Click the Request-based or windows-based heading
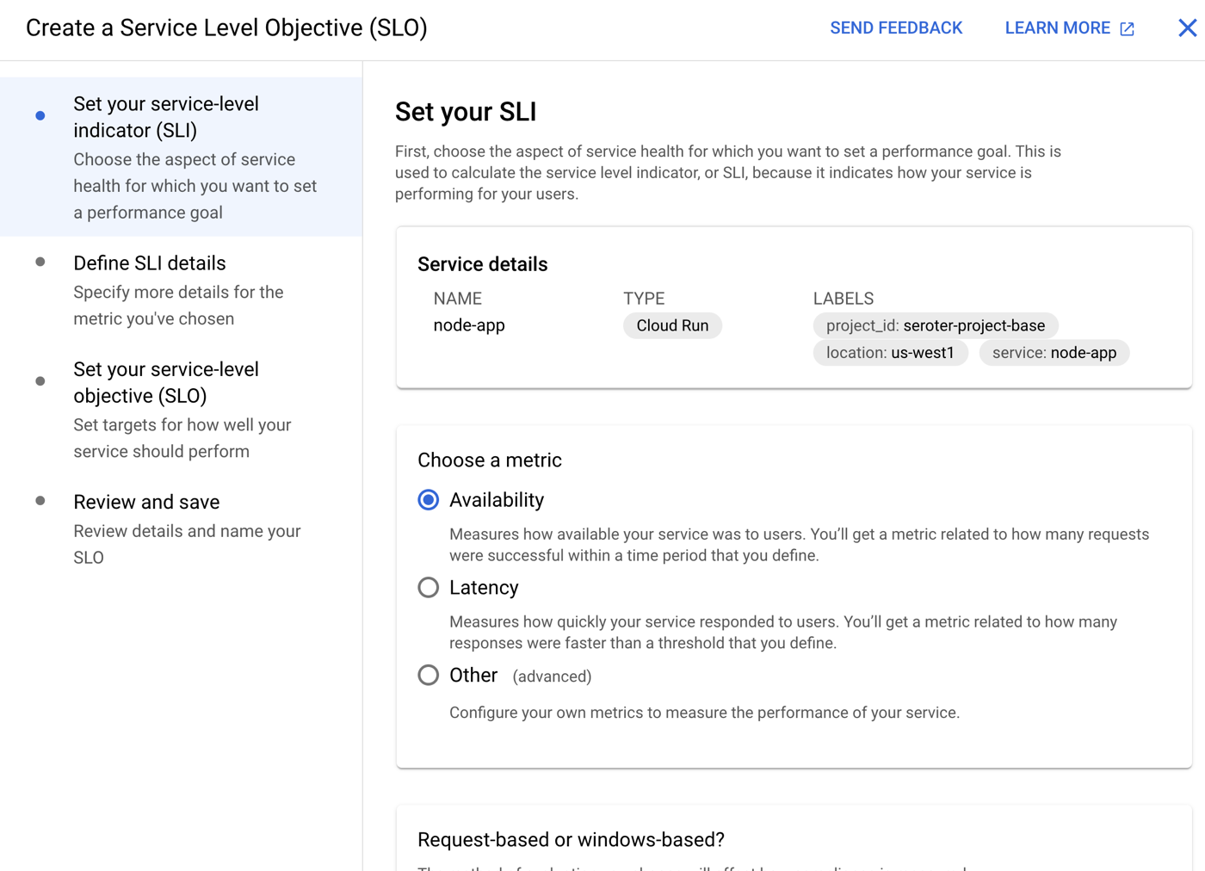The height and width of the screenshot is (871, 1205). click(x=571, y=839)
